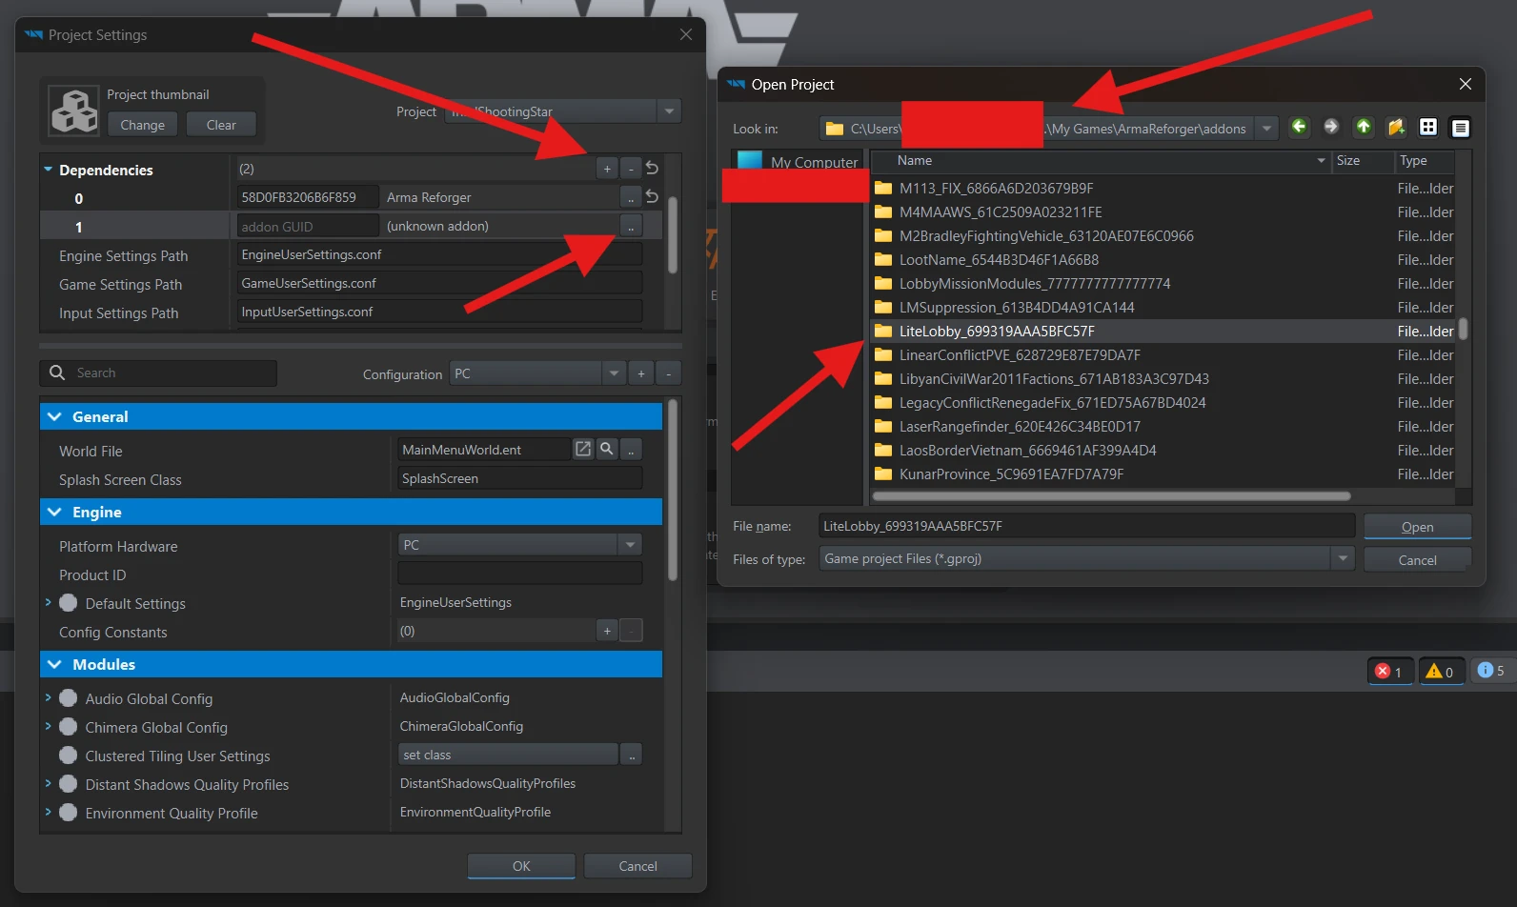
Task: Toggle the Default Settings circle
Action: pyautogui.click(x=69, y=603)
